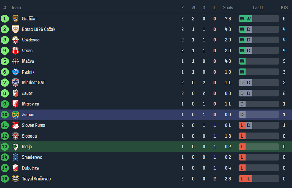This screenshot has width=292, height=188.
Task: Sort table by PTS column header
Action: pyautogui.click(x=284, y=7)
